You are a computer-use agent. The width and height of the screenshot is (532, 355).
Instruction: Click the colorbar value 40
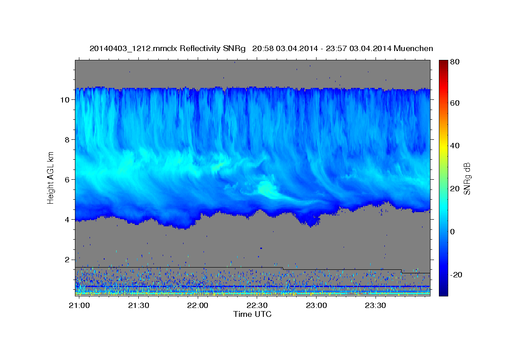point(454,146)
